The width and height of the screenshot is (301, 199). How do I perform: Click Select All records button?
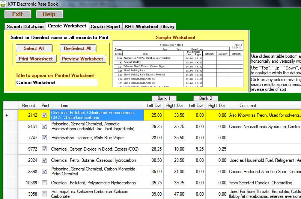(x=34, y=48)
